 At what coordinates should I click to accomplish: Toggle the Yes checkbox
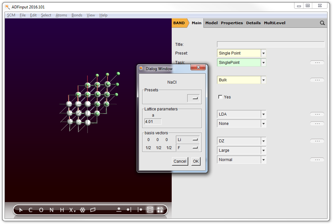click(x=220, y=97)
